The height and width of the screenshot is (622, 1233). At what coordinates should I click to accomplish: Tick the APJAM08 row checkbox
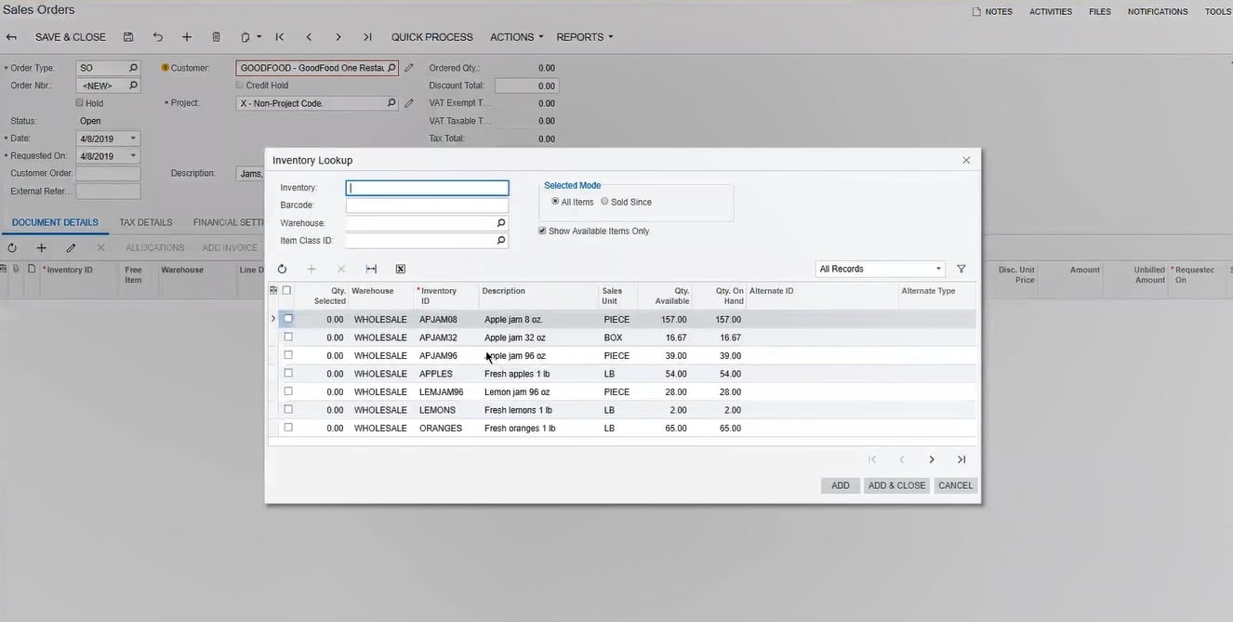point(288,318)
